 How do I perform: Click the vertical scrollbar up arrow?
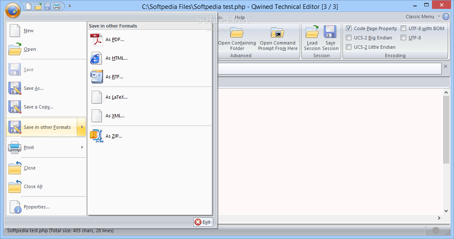(x=446, y=92)
